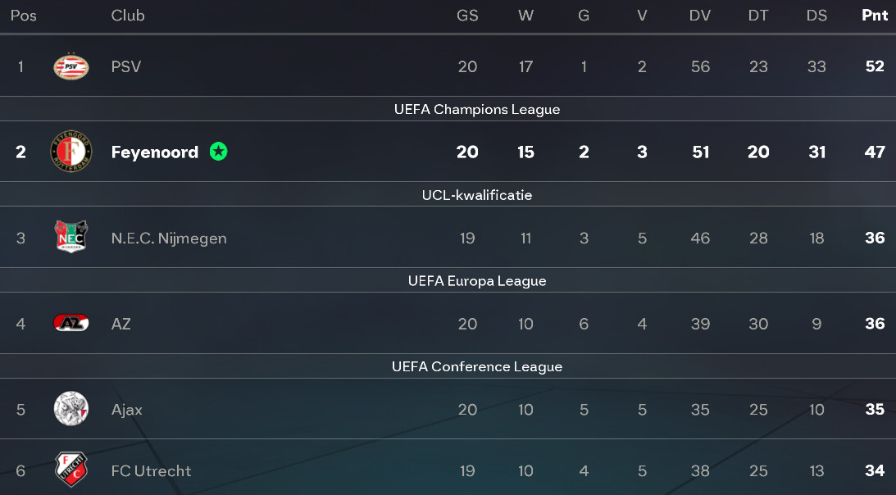Click the N.E.C. Nijmegen crest icon
The height and width of the screenshot is (495, 896).
70,238
